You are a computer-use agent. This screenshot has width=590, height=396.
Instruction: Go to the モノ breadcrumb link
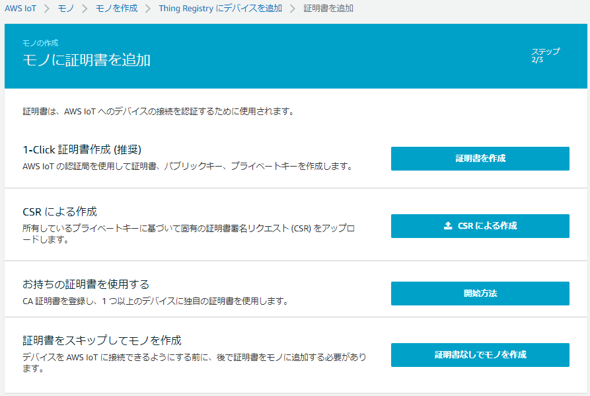coord(66,9)
